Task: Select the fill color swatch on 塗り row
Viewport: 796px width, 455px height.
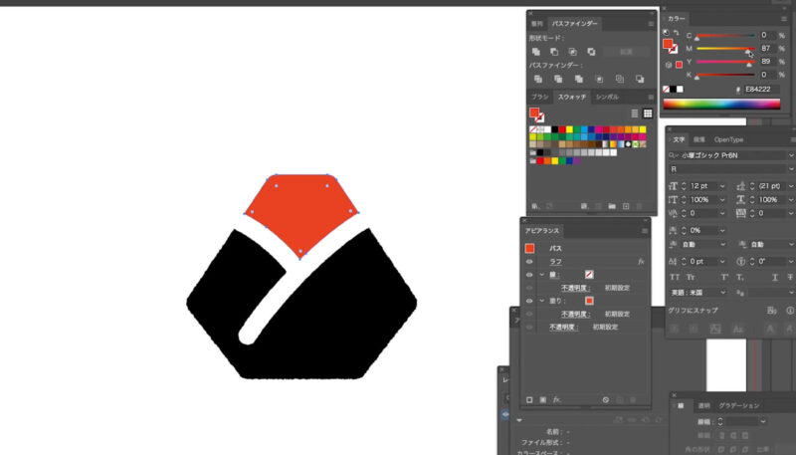Action: [589, 301]
